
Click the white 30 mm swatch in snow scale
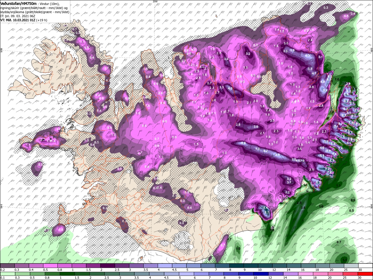(x=365, y=266)
